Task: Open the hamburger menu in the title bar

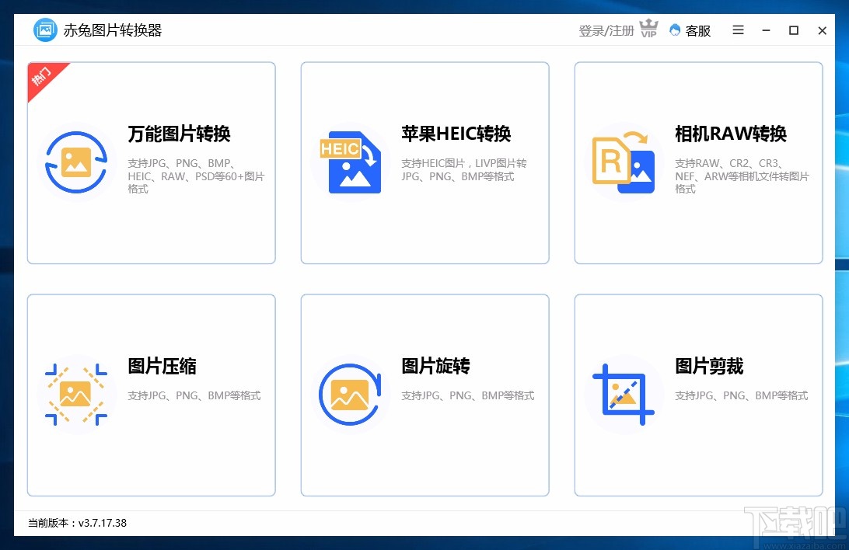Action: coord(737,30)
